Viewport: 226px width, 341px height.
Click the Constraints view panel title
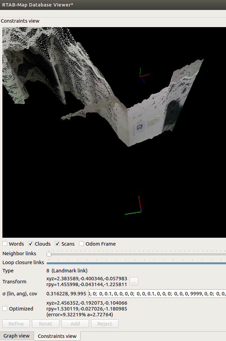tap(20, 21)
